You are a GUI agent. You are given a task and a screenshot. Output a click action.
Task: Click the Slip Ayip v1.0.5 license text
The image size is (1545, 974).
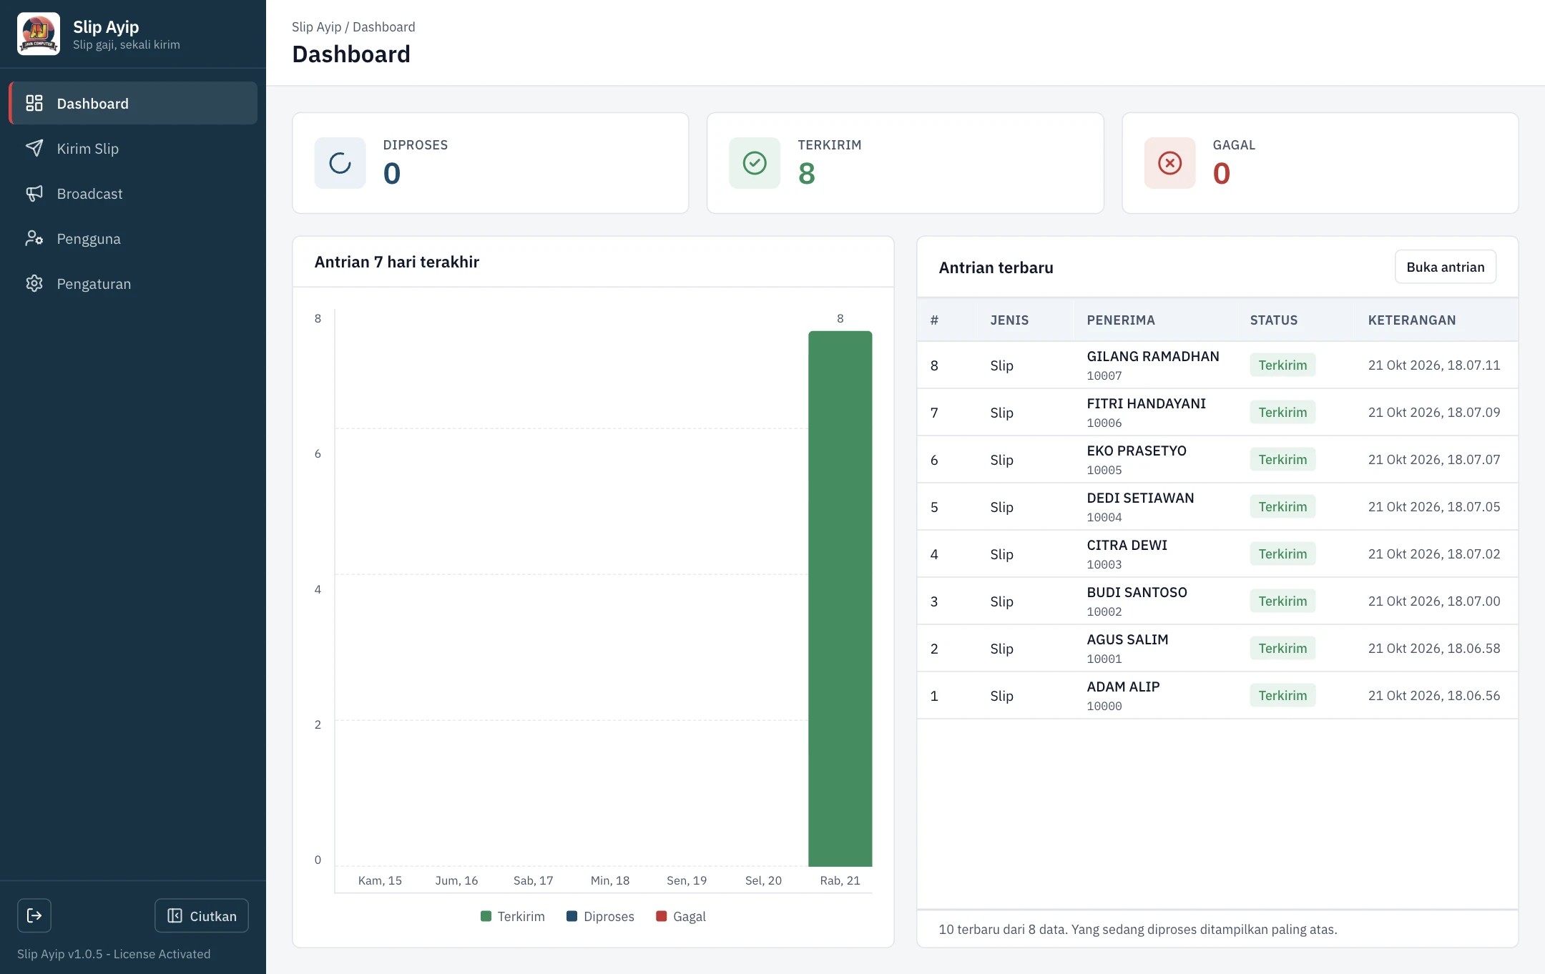tap(114, 954)
